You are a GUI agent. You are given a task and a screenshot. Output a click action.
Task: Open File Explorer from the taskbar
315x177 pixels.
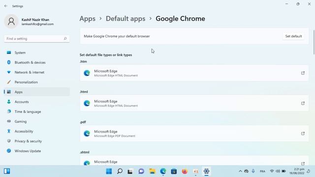(x=152, y=171)
